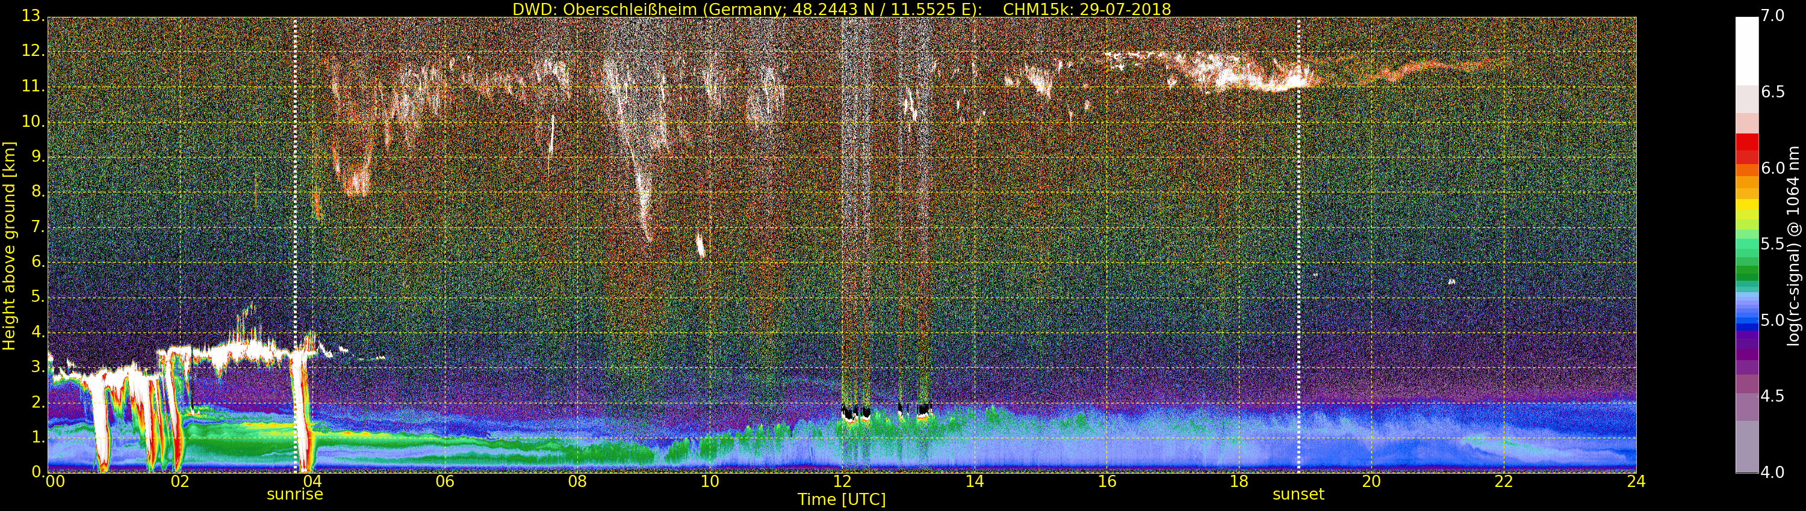Click the colorbar tick value '5.0'

pos(1773,320)
